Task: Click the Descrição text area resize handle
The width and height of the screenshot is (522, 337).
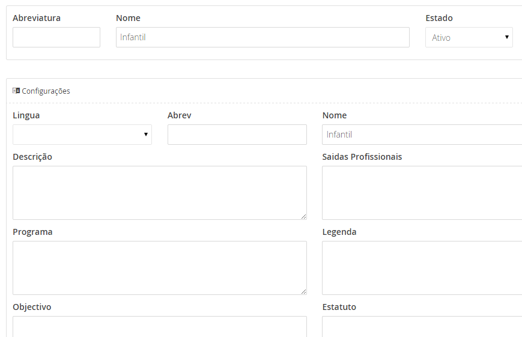Action: point(303,216)
